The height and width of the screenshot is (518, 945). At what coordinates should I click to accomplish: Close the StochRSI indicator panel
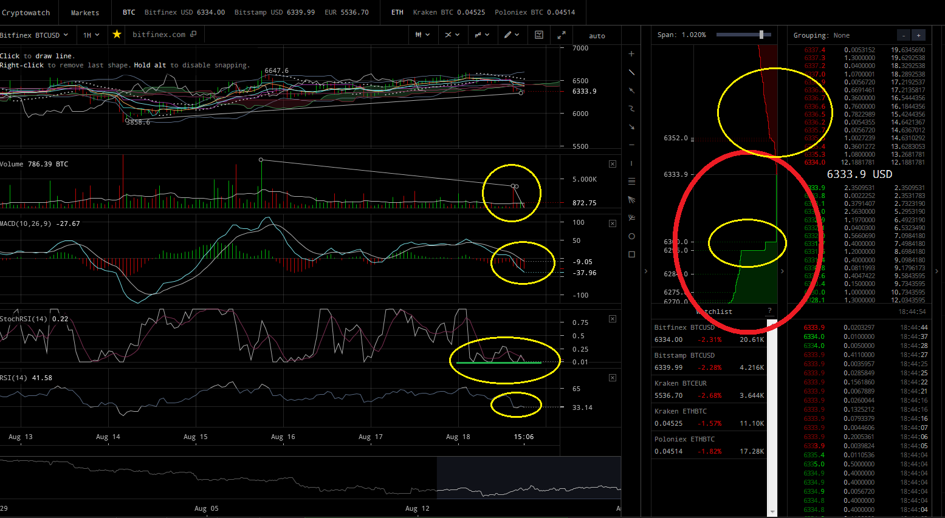pyautogui.click(x=613, y=319)
